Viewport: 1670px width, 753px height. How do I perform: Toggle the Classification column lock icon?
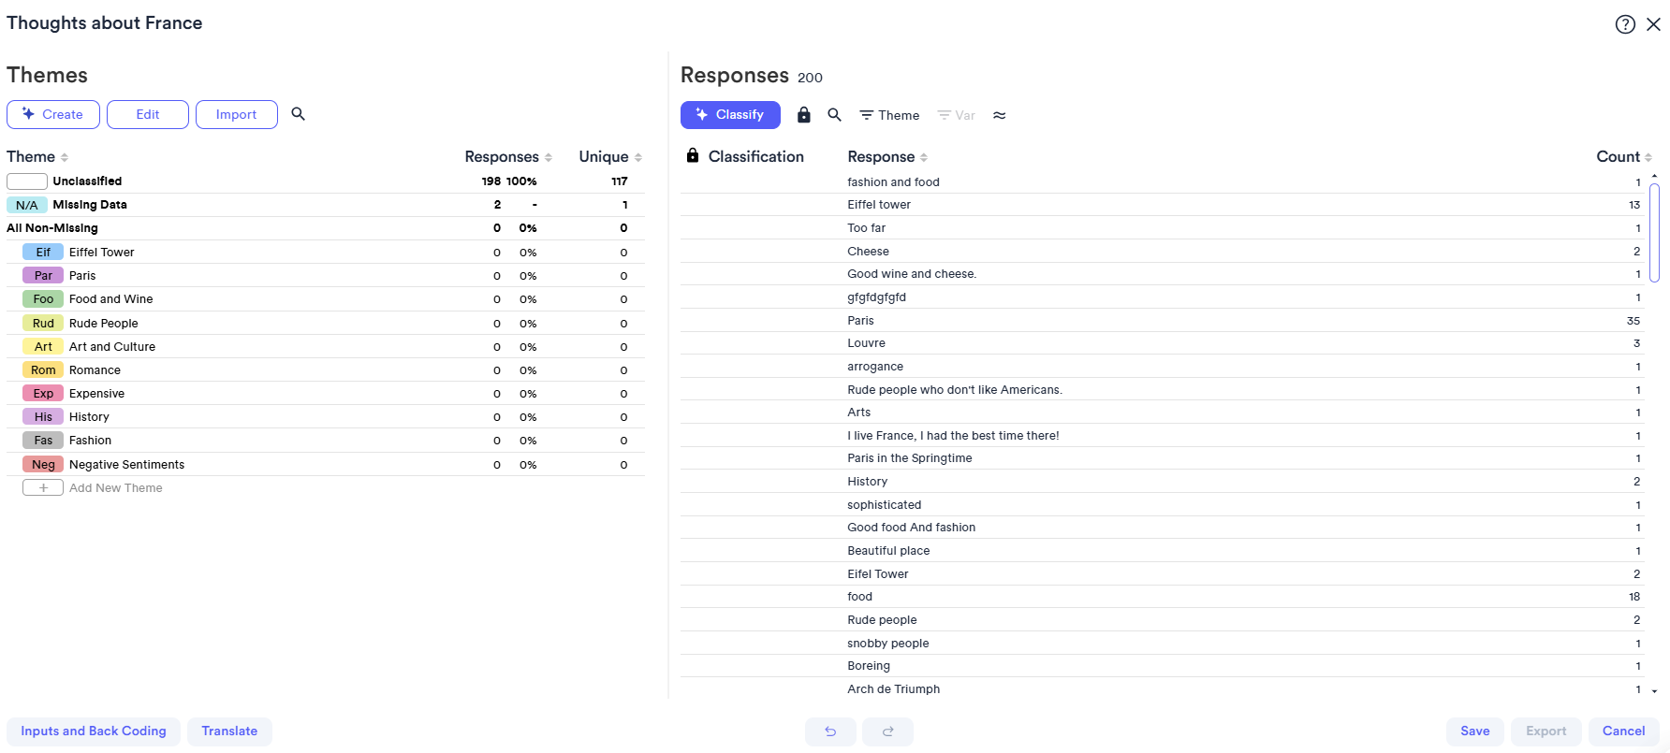(x=693, y=156)
